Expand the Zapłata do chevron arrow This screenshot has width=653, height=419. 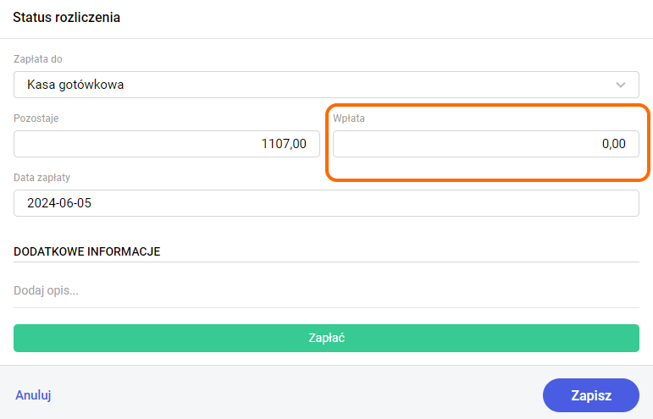click(622, 85)
